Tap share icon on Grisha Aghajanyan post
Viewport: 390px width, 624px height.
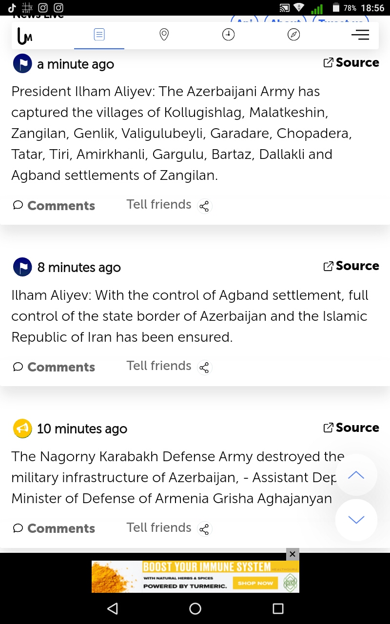point(204,529)
